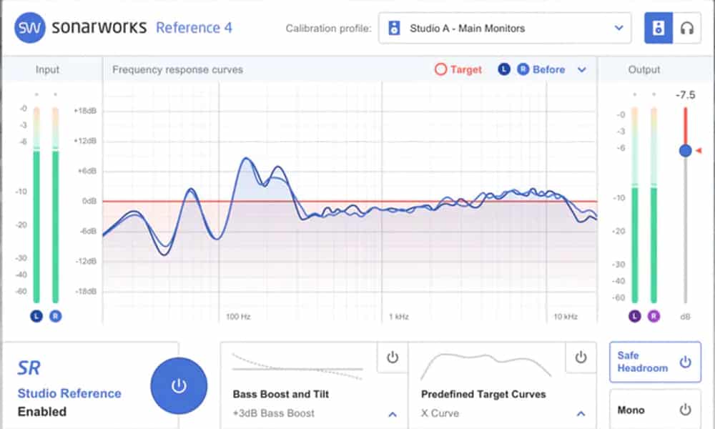Screen dimensions: 715x429
Task: Click the red headroom marker arrow
Action: pos(698,150)
